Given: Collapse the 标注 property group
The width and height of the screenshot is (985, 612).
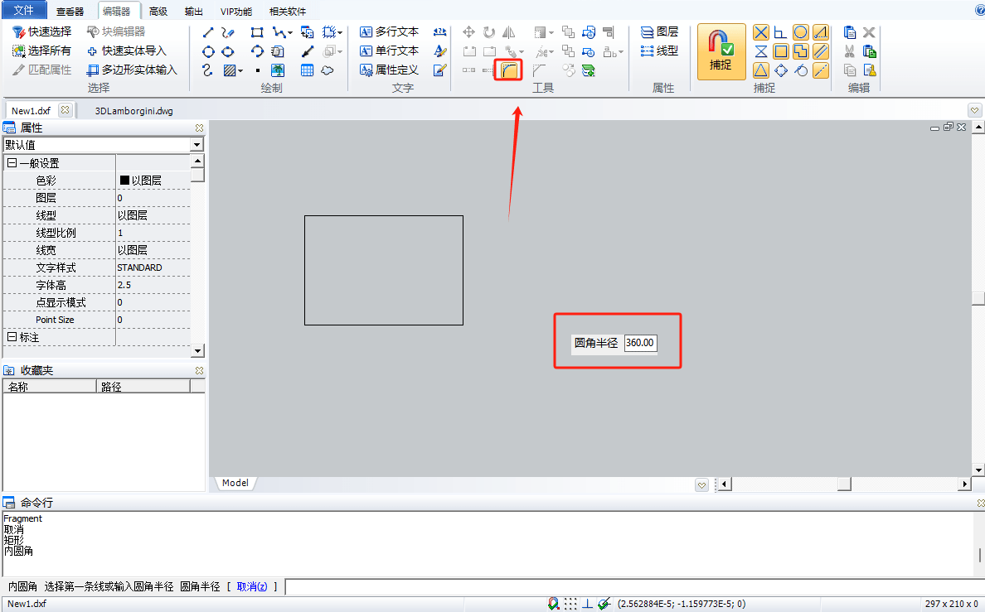Looking at the screenshot, I should 12,337.
